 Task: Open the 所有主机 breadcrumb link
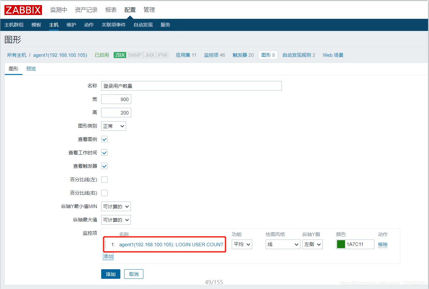click(x=17, y=55)
